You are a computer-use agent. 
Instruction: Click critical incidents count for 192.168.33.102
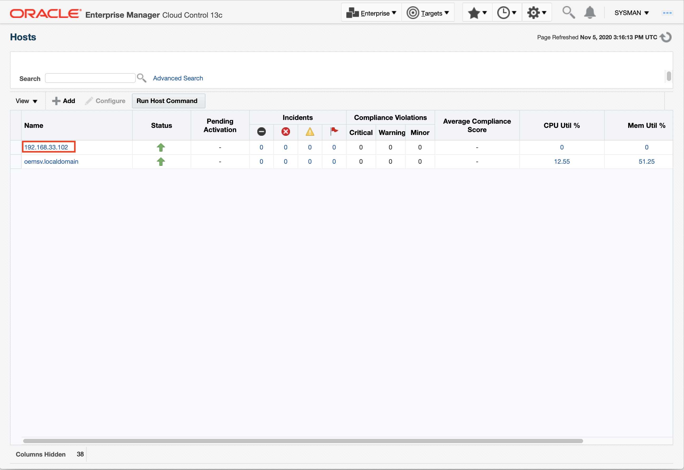tap(286, 147)
